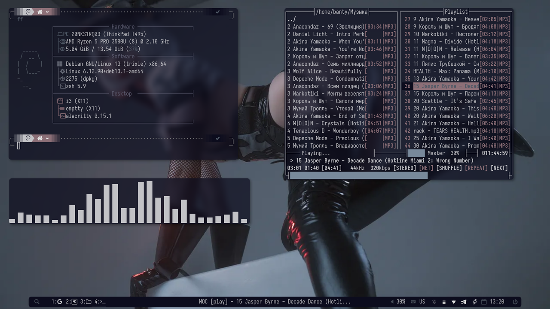Go up to the ../ parent directory
The height and width of the screenshot is (309, 550).
[x=291, y=19]
